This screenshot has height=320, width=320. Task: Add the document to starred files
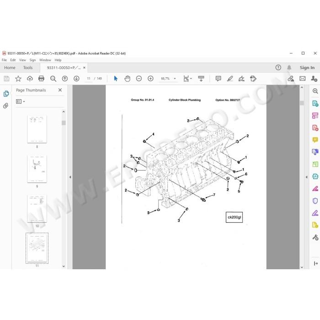tap(18, 79)
